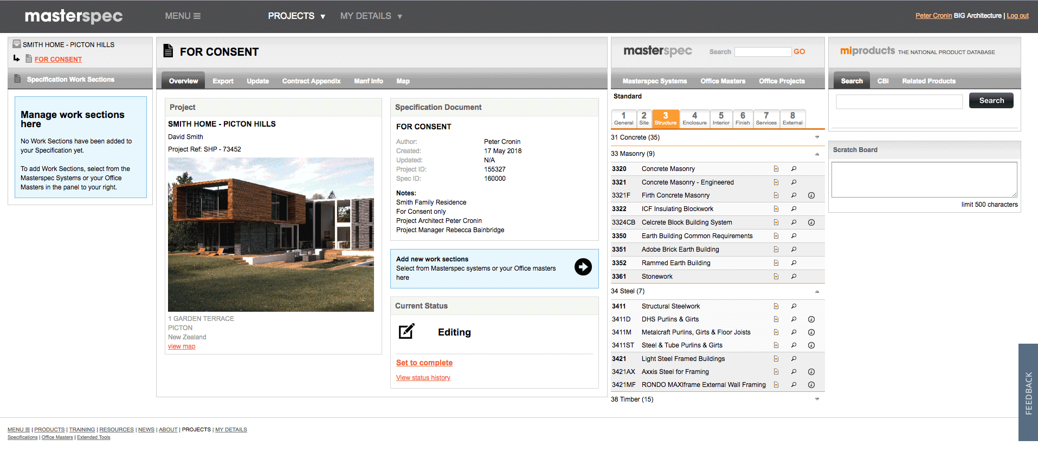This screenshot has height=453, width=1038.
Task: Click into the Scratch Board text area
Action: [x=924, y=179]
